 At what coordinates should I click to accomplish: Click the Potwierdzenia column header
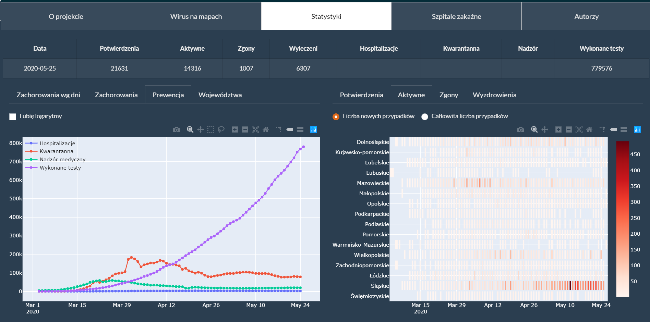pos(119,48)
